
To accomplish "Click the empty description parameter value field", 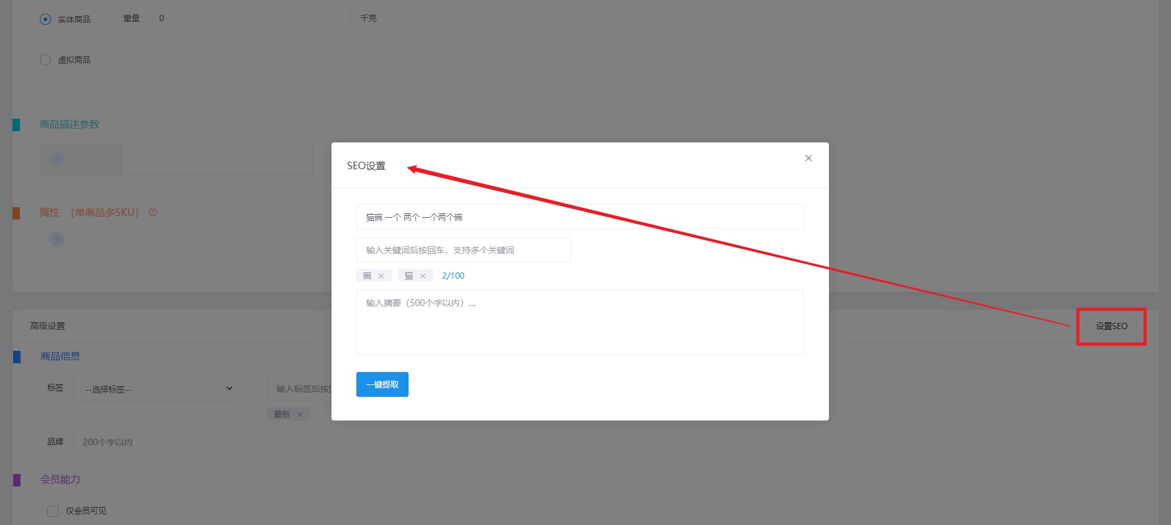I will click(217, 159).
